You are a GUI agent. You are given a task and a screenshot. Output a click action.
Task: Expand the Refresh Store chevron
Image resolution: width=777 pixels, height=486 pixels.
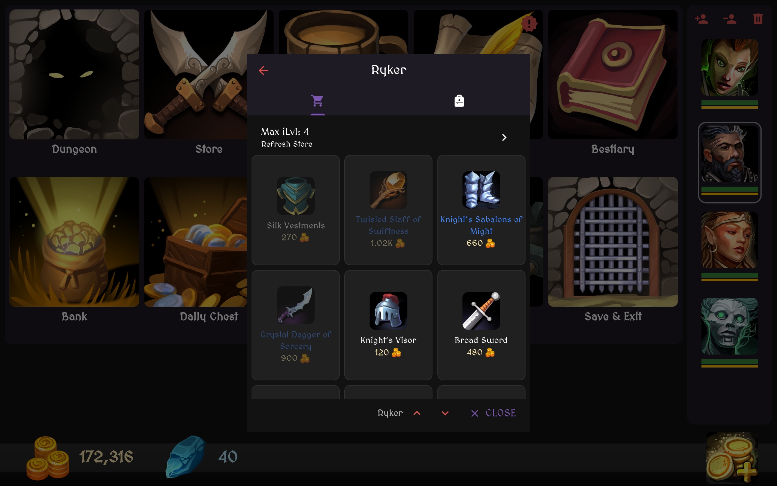coord(504,137)
